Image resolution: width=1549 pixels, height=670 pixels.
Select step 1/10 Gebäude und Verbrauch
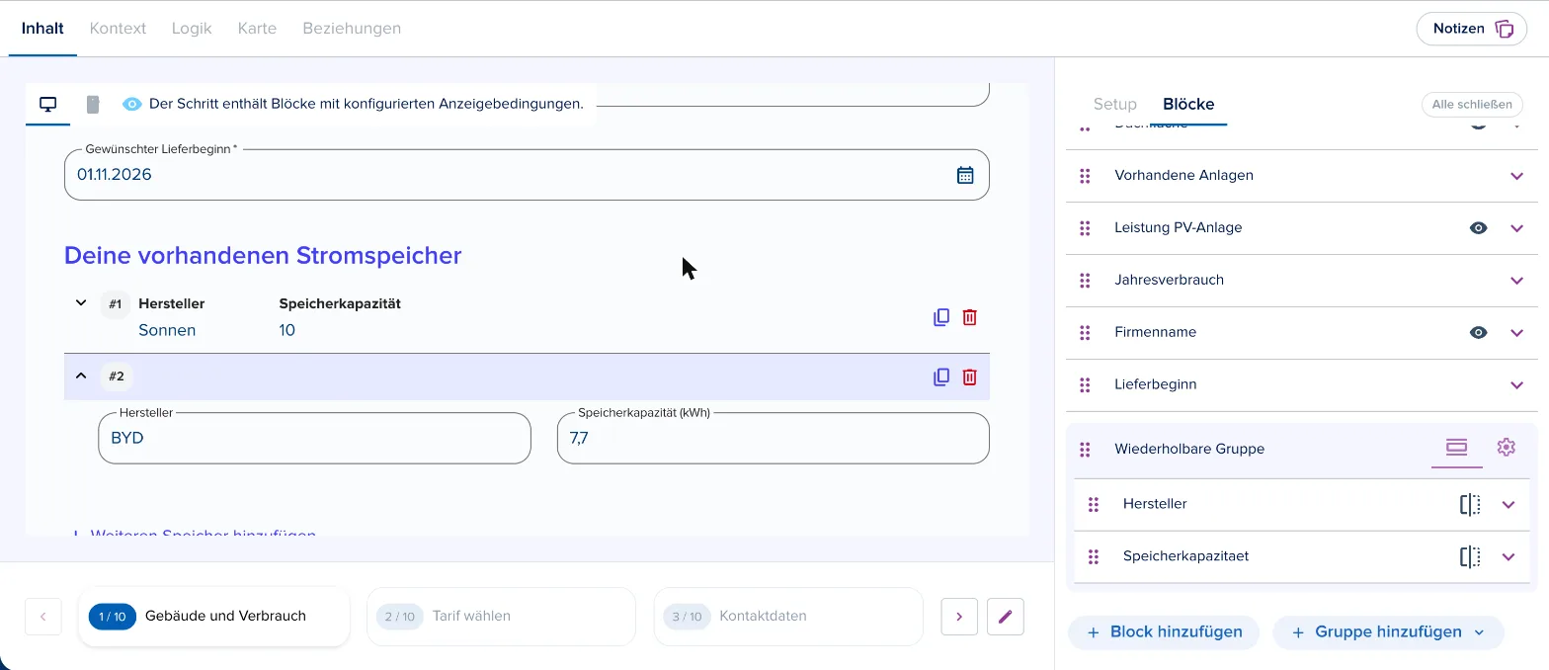pyautogui.click(x=213, y=617)
